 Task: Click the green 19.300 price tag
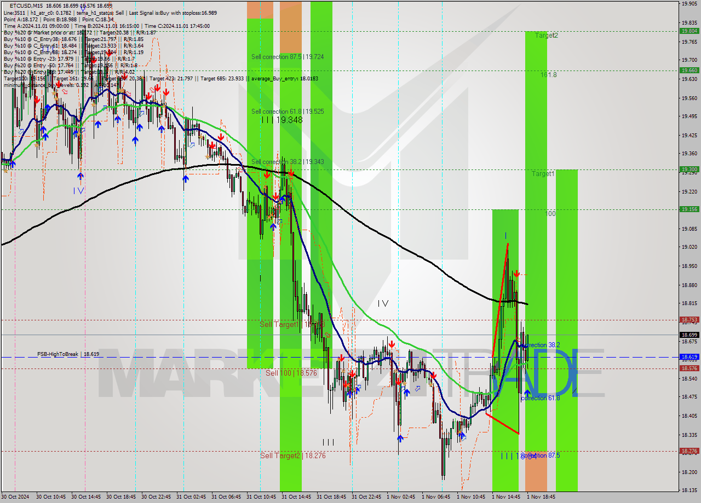pyautogui.click(x=689, y=169)
